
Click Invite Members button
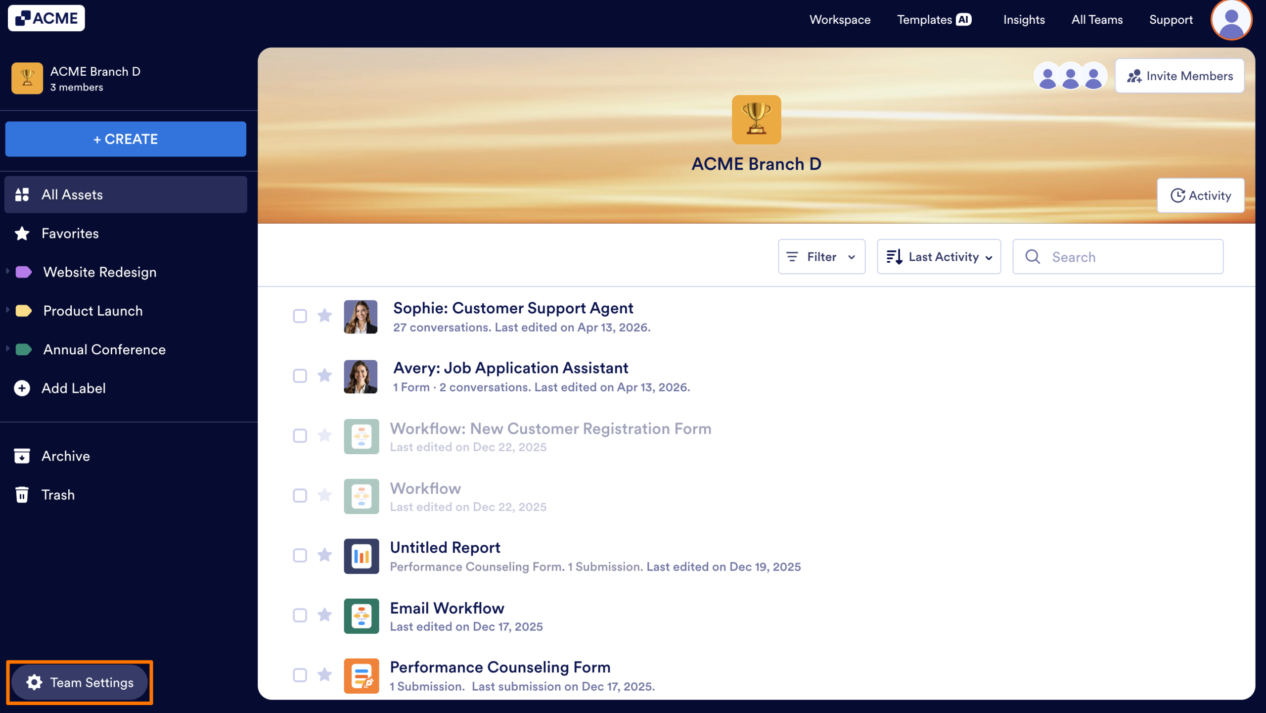tap(1179, 76)
